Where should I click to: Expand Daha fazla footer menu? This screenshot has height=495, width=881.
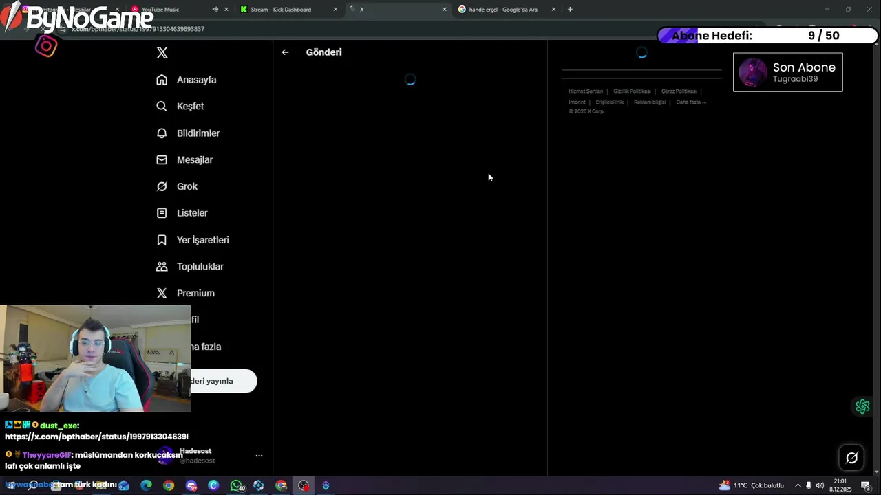690,102
